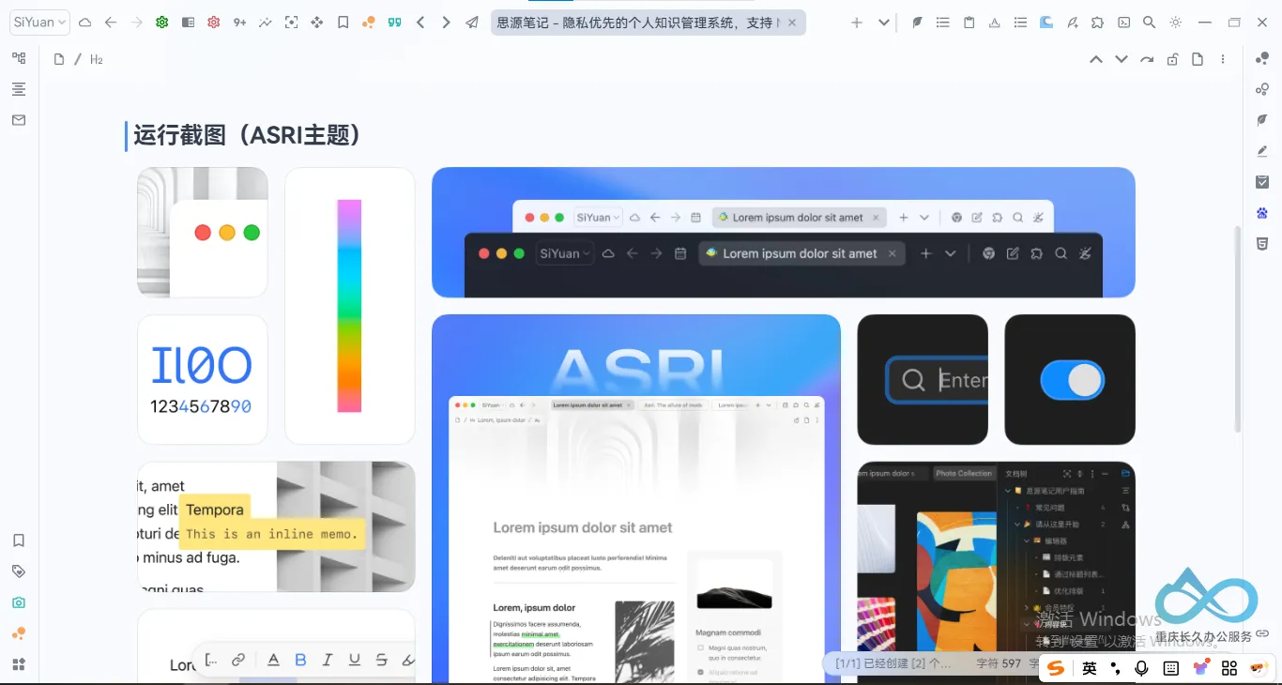Click the H2 breadcrumb item
This screenshot has height=685, width=1282.
point(97,59)
